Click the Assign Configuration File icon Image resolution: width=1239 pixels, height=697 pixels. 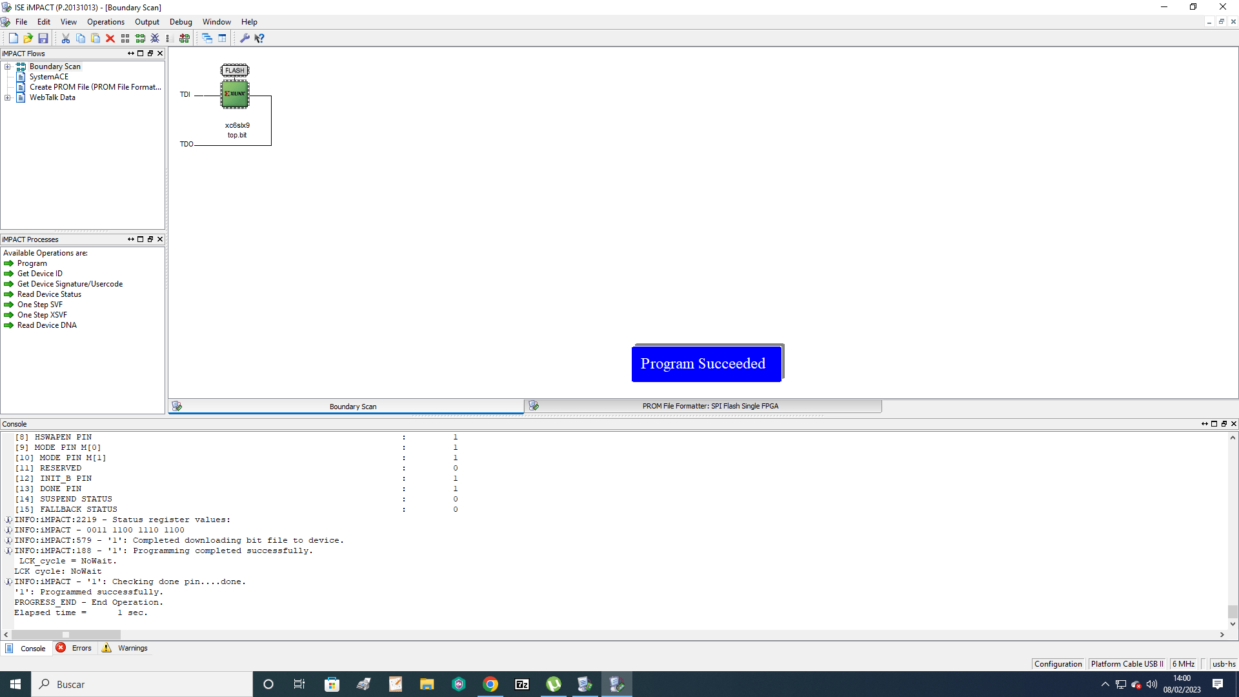pyautogui.click(x=185, y=38)
